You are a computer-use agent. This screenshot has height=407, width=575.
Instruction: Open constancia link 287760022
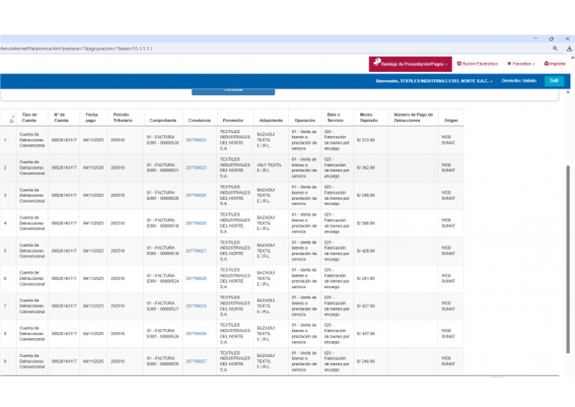click(196, 140)
